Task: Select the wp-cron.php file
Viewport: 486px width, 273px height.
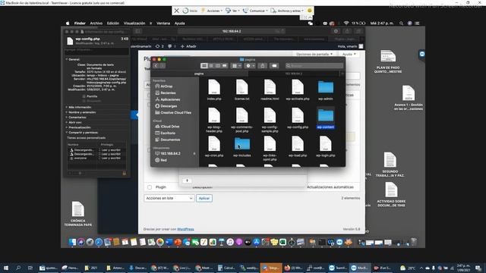Action: click(x=214, y=144)
